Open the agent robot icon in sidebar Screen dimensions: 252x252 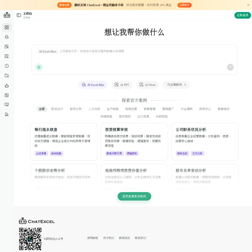7,86
